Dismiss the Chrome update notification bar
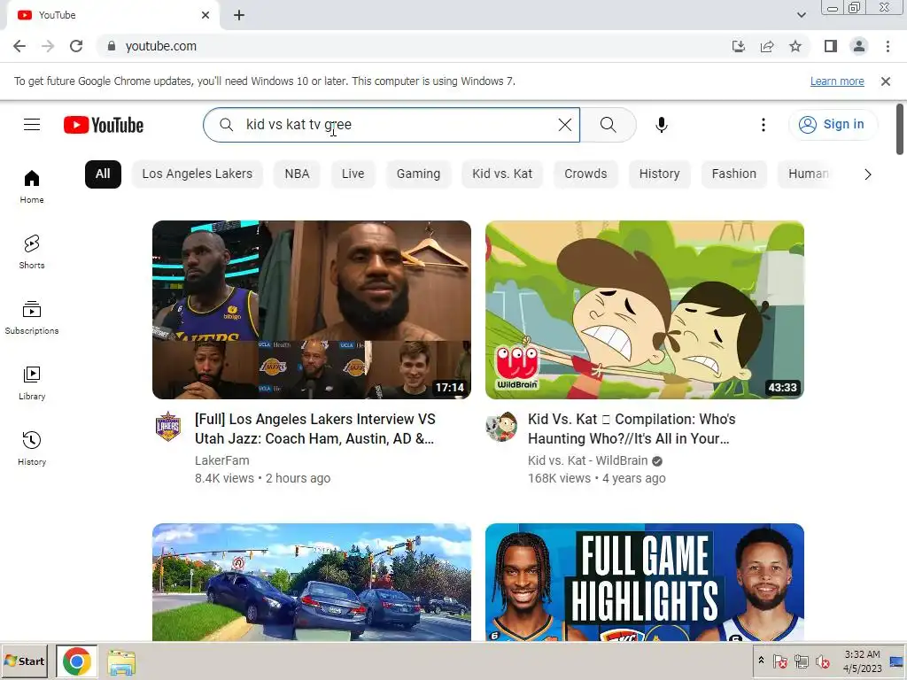The width and height of the screenshot is (907, 680). [886, 81]
